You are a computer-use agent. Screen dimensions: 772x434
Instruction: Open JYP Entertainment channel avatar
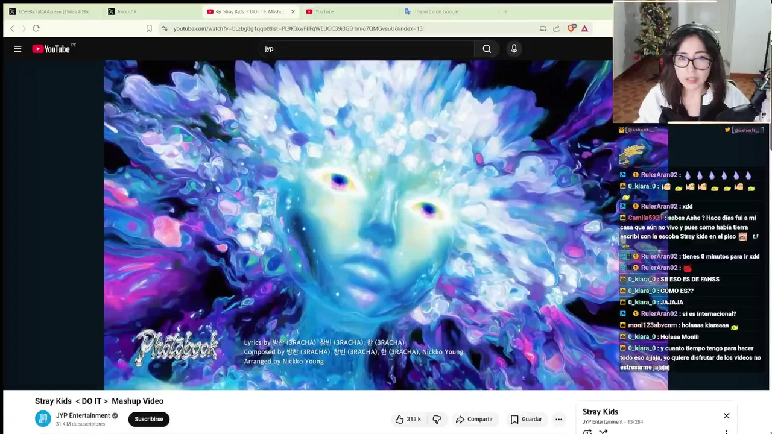[x=43, y=419]
